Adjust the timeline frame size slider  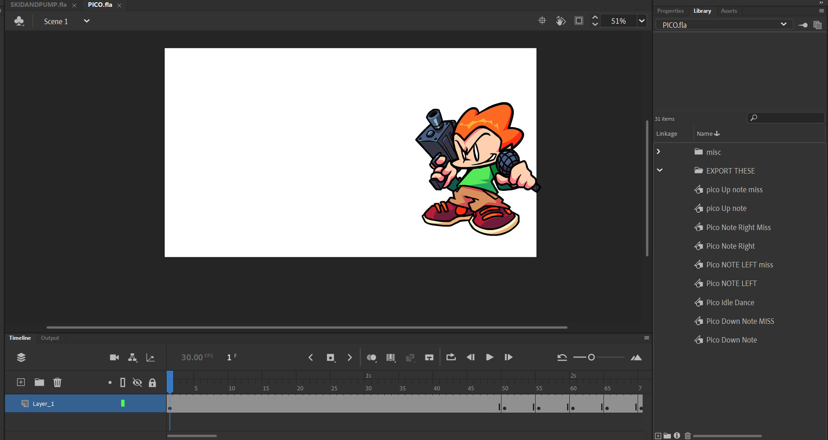tap(591, 358)
